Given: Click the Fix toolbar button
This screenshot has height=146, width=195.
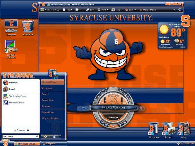Looking at the screenshot, I should coord(79,10).
